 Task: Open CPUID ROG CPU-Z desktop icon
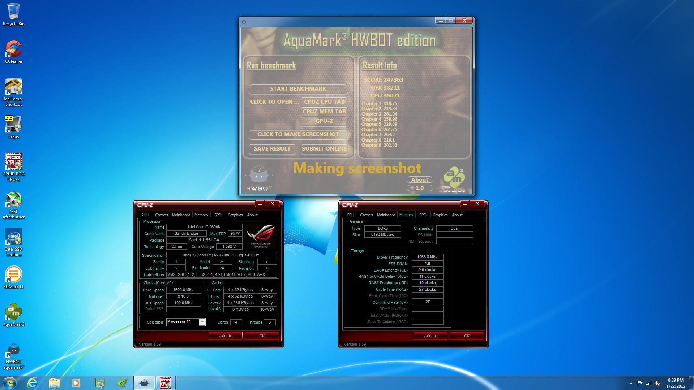coord(14,167)
